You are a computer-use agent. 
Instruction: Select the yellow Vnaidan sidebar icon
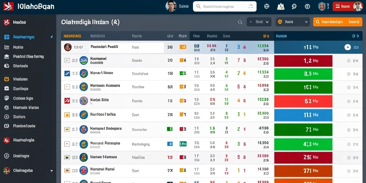point(6,79)
